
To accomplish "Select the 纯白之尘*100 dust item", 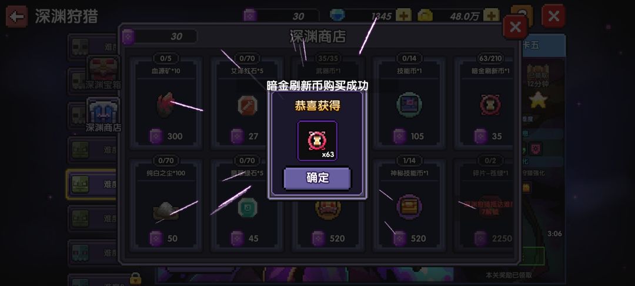I will point(166,205).
